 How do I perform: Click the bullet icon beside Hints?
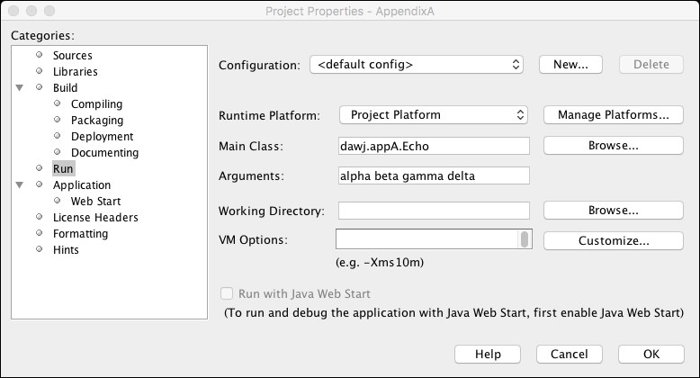click(40, 249)
